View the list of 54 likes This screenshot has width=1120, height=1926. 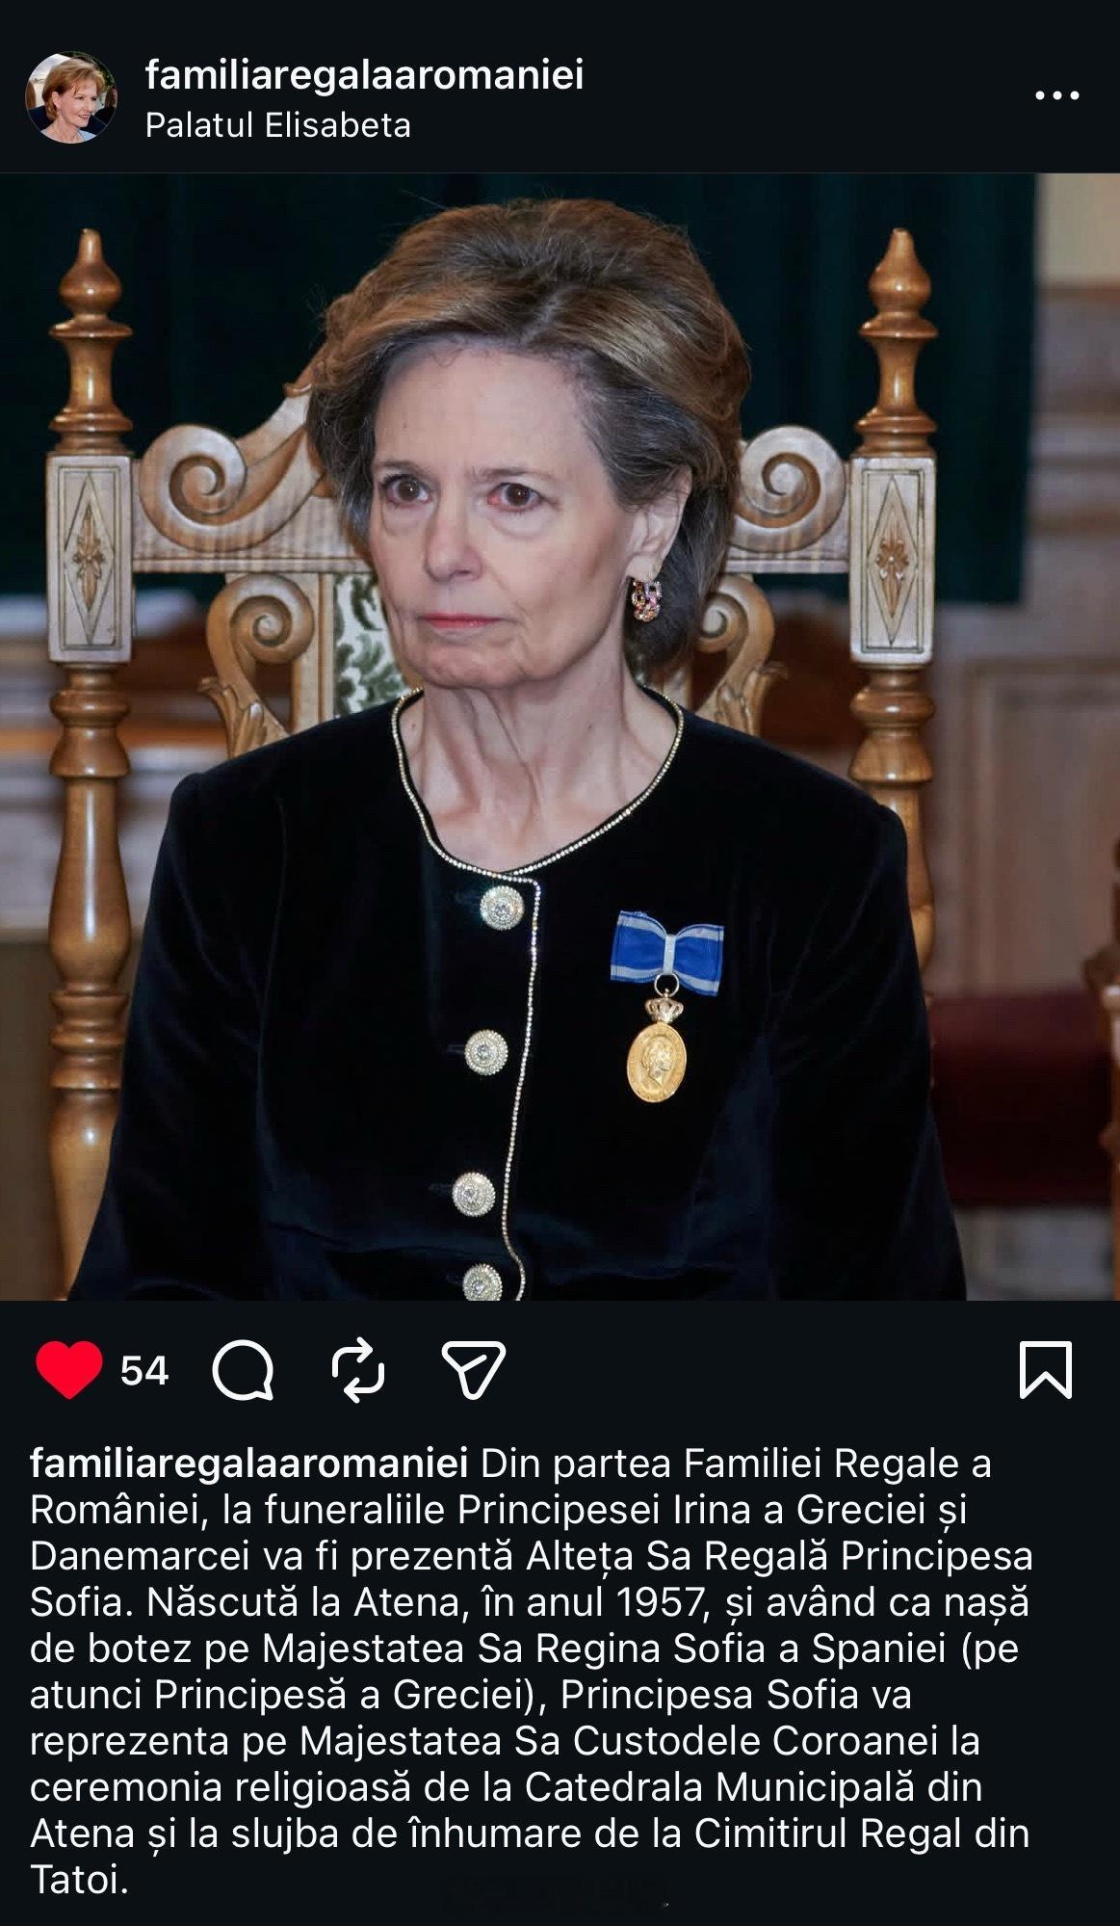pos(144,1370)
